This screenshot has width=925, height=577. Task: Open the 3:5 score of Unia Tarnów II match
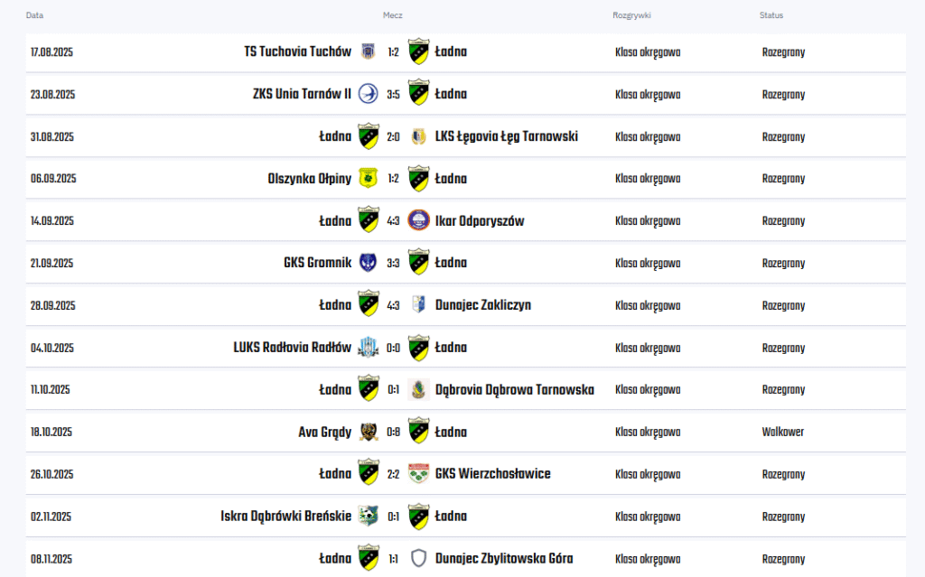(393, 94)
